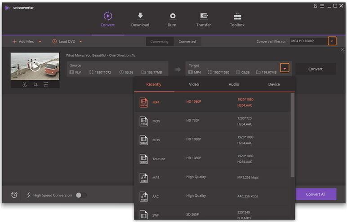Play the video thumbnail preview
Image resolution: width=347 pixels, height=222 pixels.
pos(35,66)
